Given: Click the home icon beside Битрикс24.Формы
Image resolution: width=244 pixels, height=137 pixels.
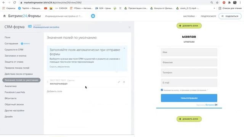Looking at the screenshot, I should pos(4,16).
